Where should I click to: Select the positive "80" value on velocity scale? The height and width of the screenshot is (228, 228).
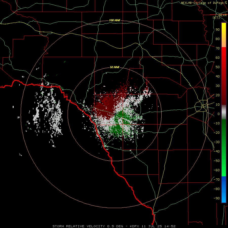tap(218, 39)
